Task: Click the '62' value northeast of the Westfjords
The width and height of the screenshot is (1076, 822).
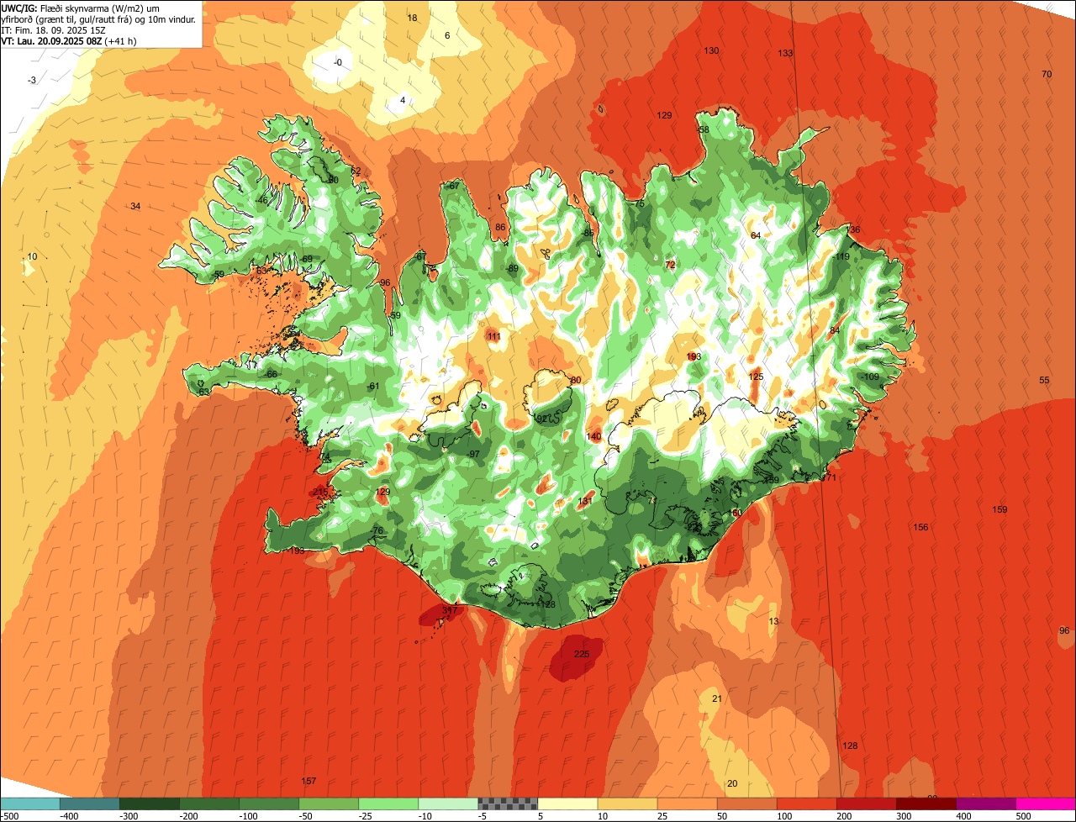Action: 356,171
